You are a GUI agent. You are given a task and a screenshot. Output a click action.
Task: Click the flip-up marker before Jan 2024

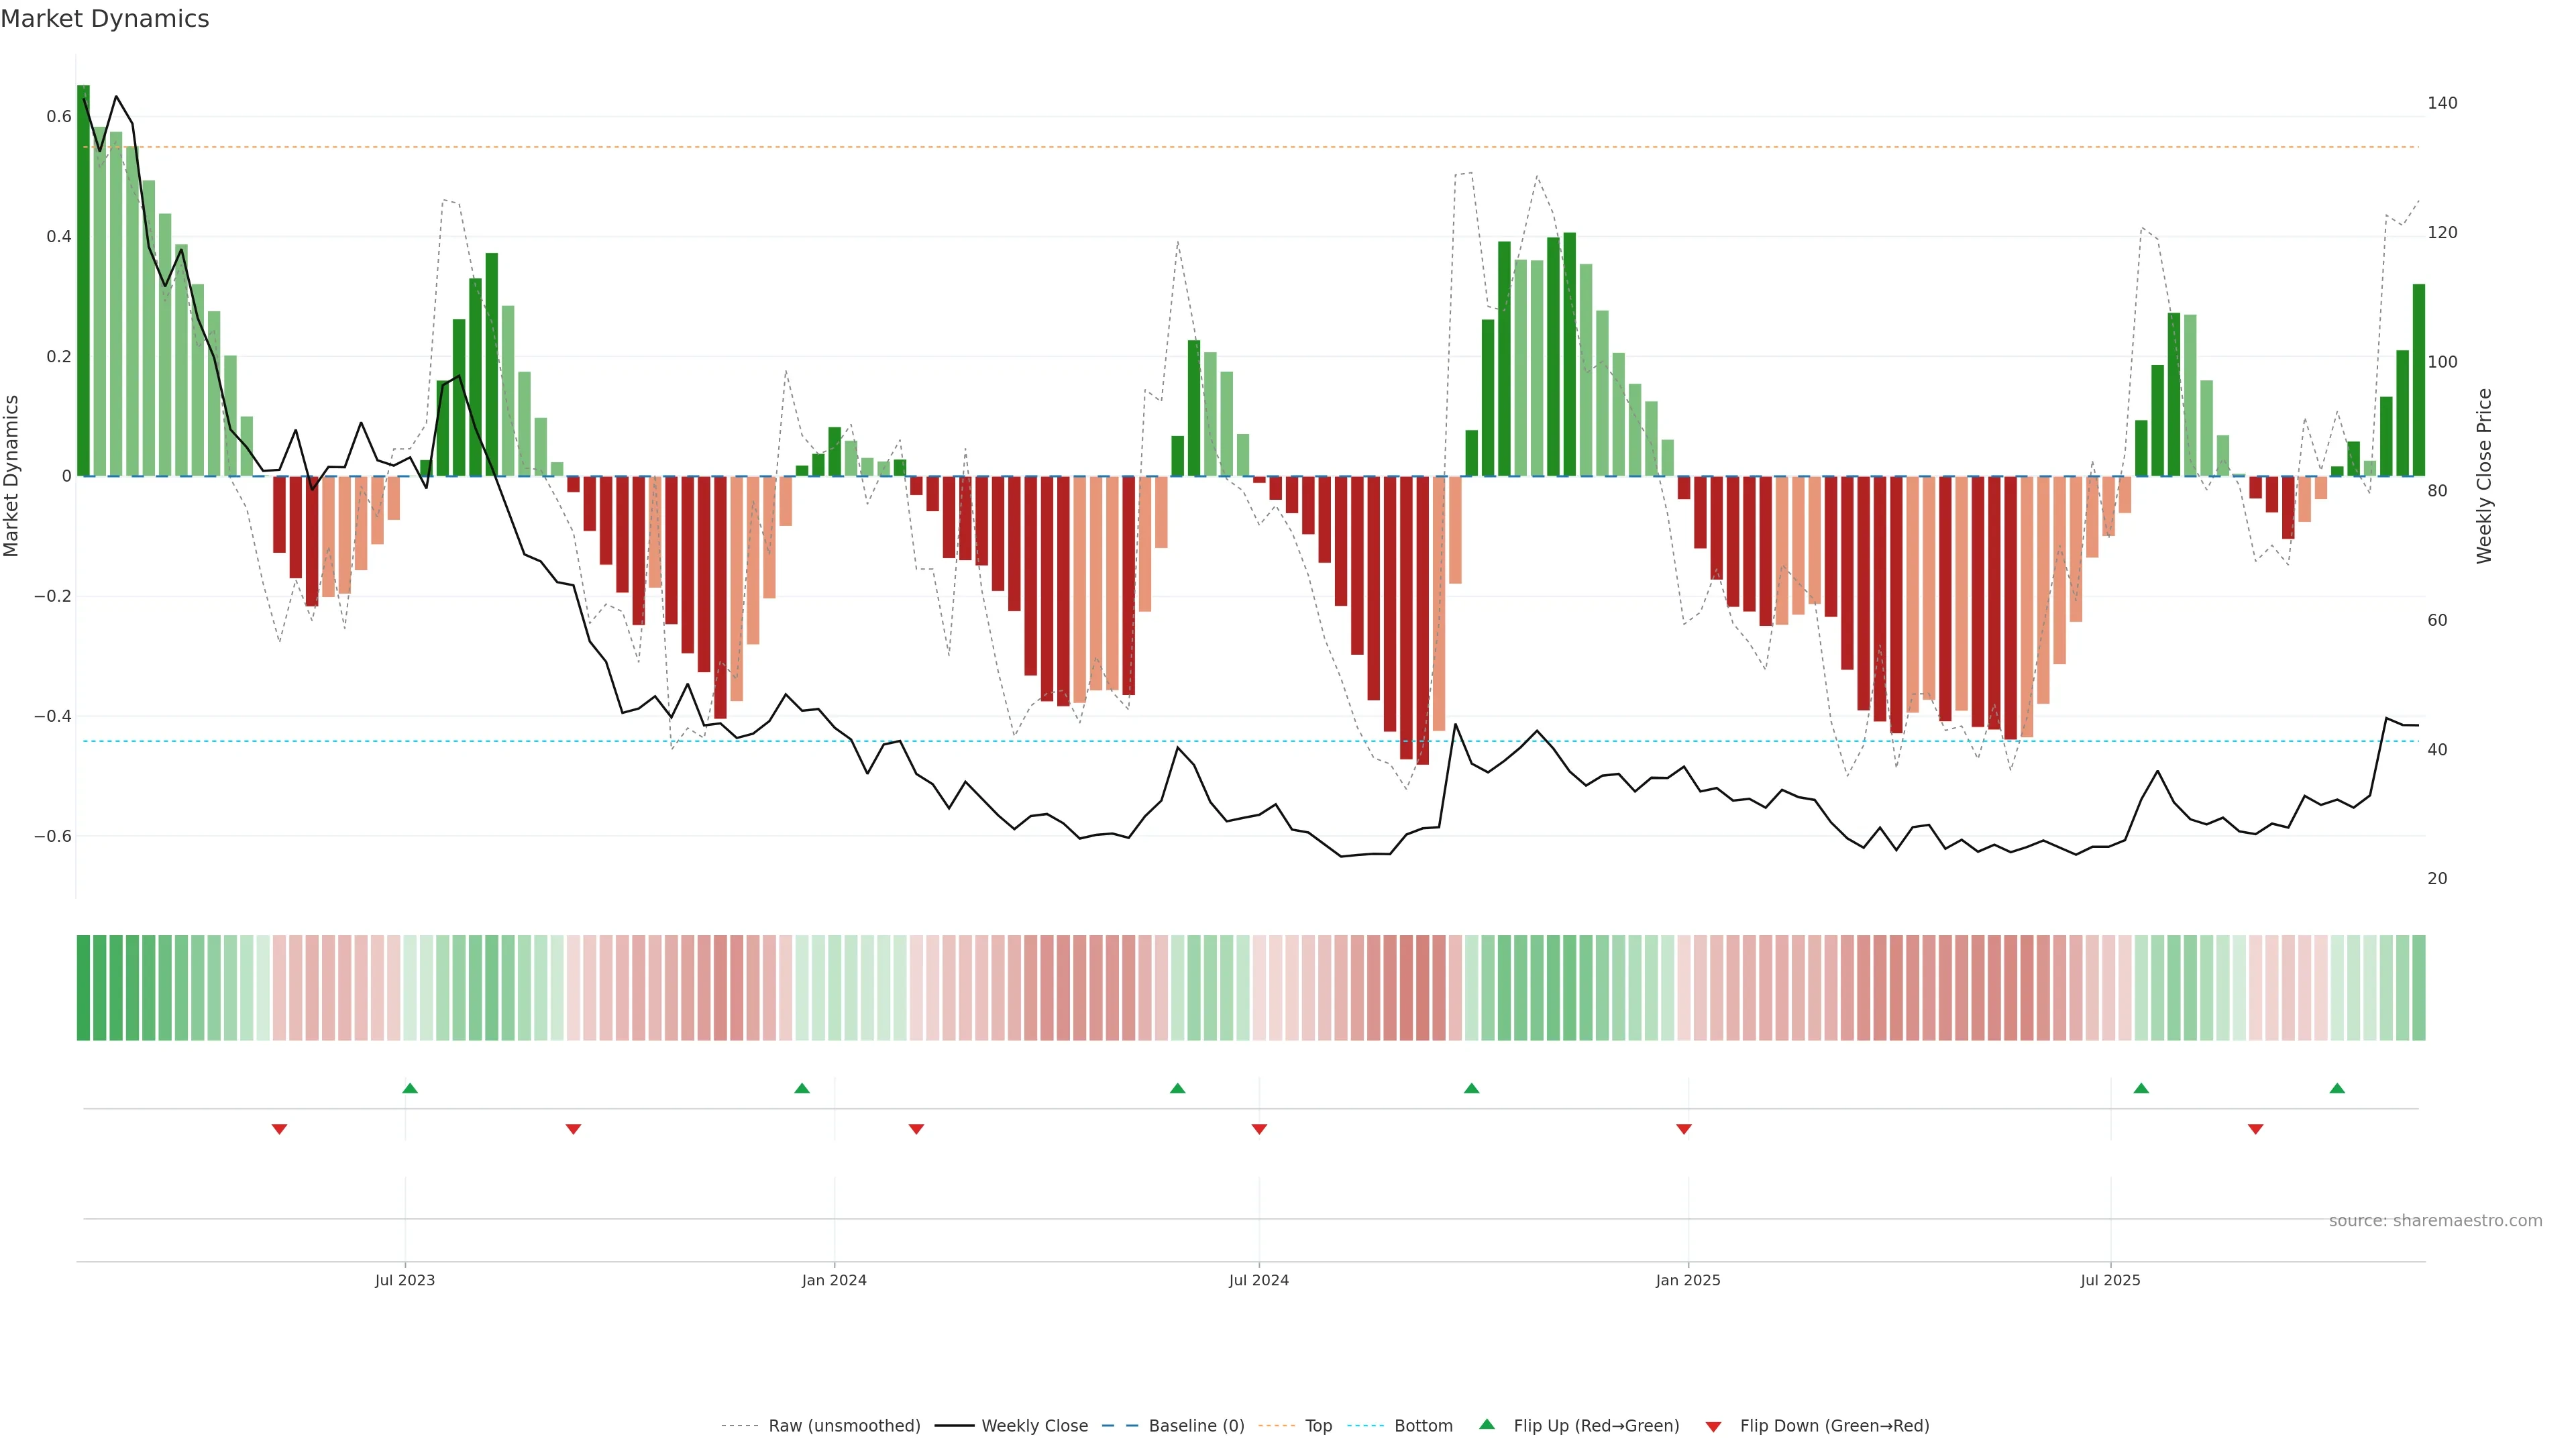[802, 1088]
